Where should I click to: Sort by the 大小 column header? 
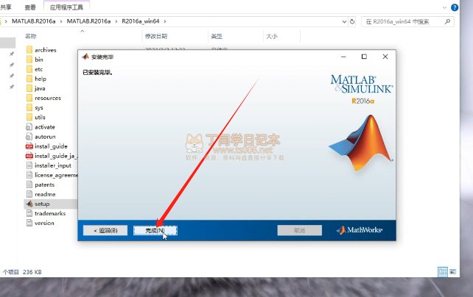click(x=272, y=37)
